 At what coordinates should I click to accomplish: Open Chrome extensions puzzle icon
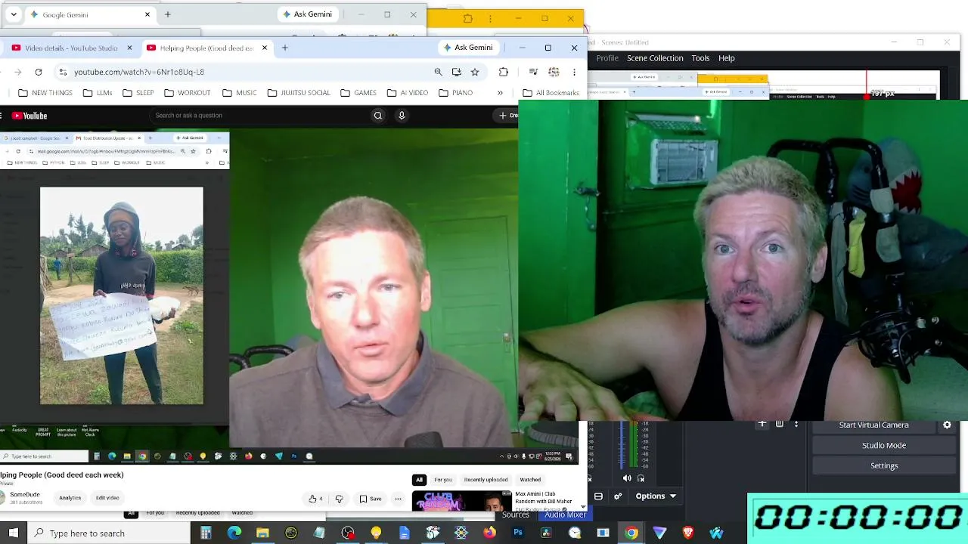tap(504, 72)
